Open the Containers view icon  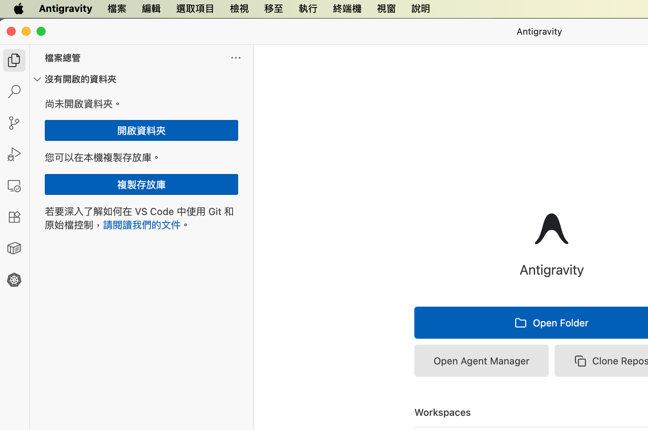(14, 248)
